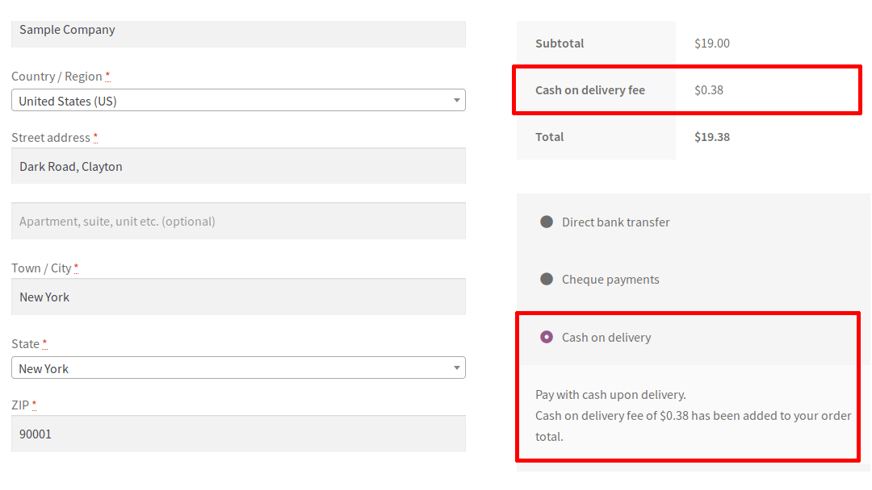Click into the ZIP code field
This screenshot has height=490, width=872.
pos(238,434)
